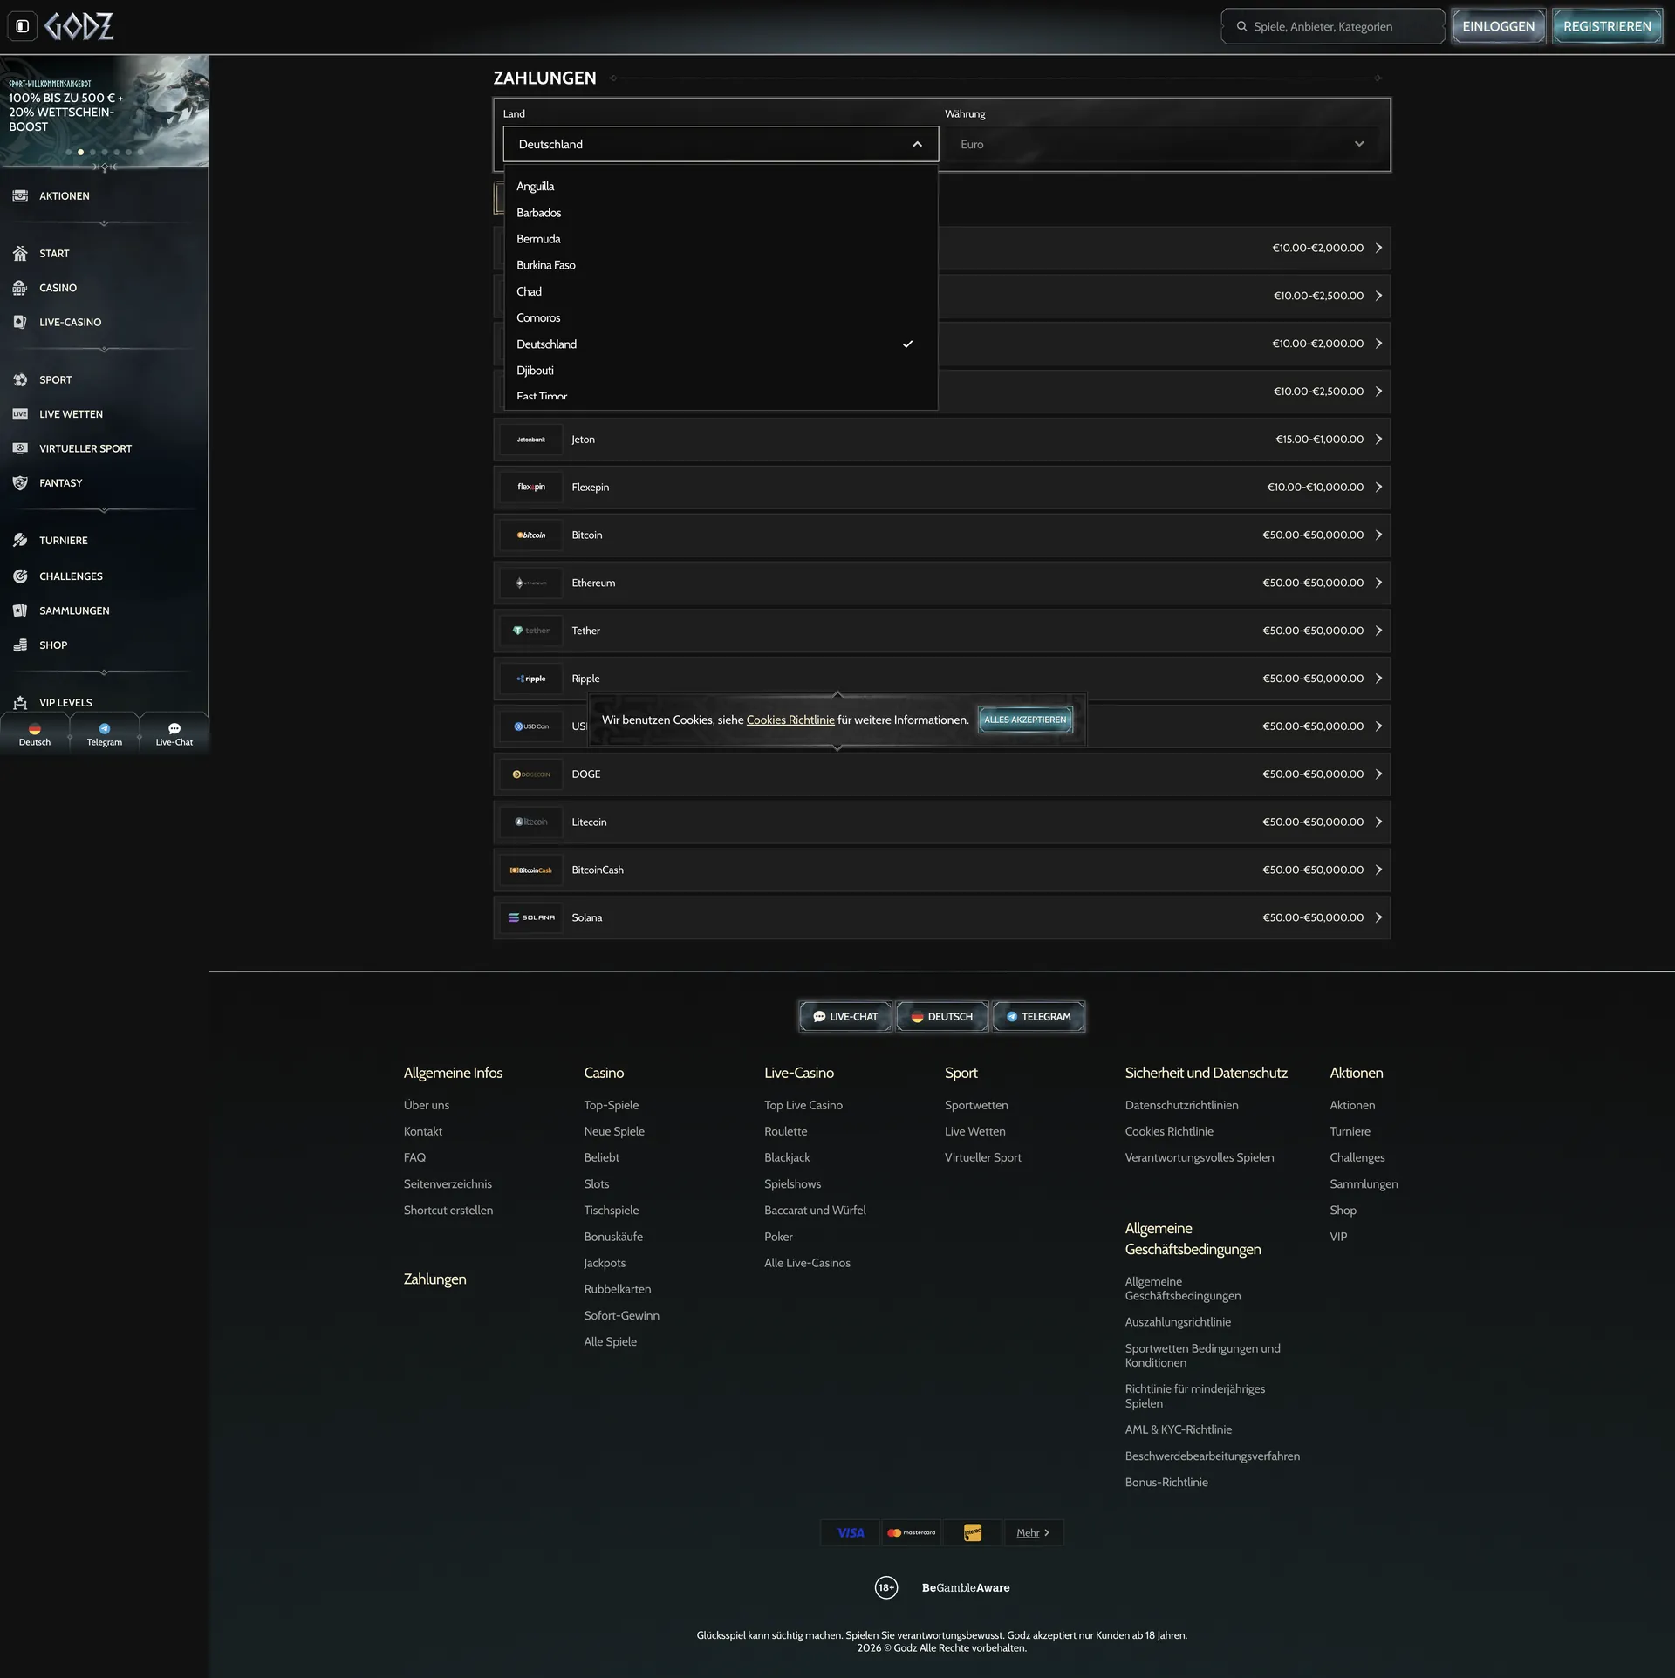This screenshot has height=1678, width=1675.
Task: Choose Anguilla from the country list
Action: 721,187
